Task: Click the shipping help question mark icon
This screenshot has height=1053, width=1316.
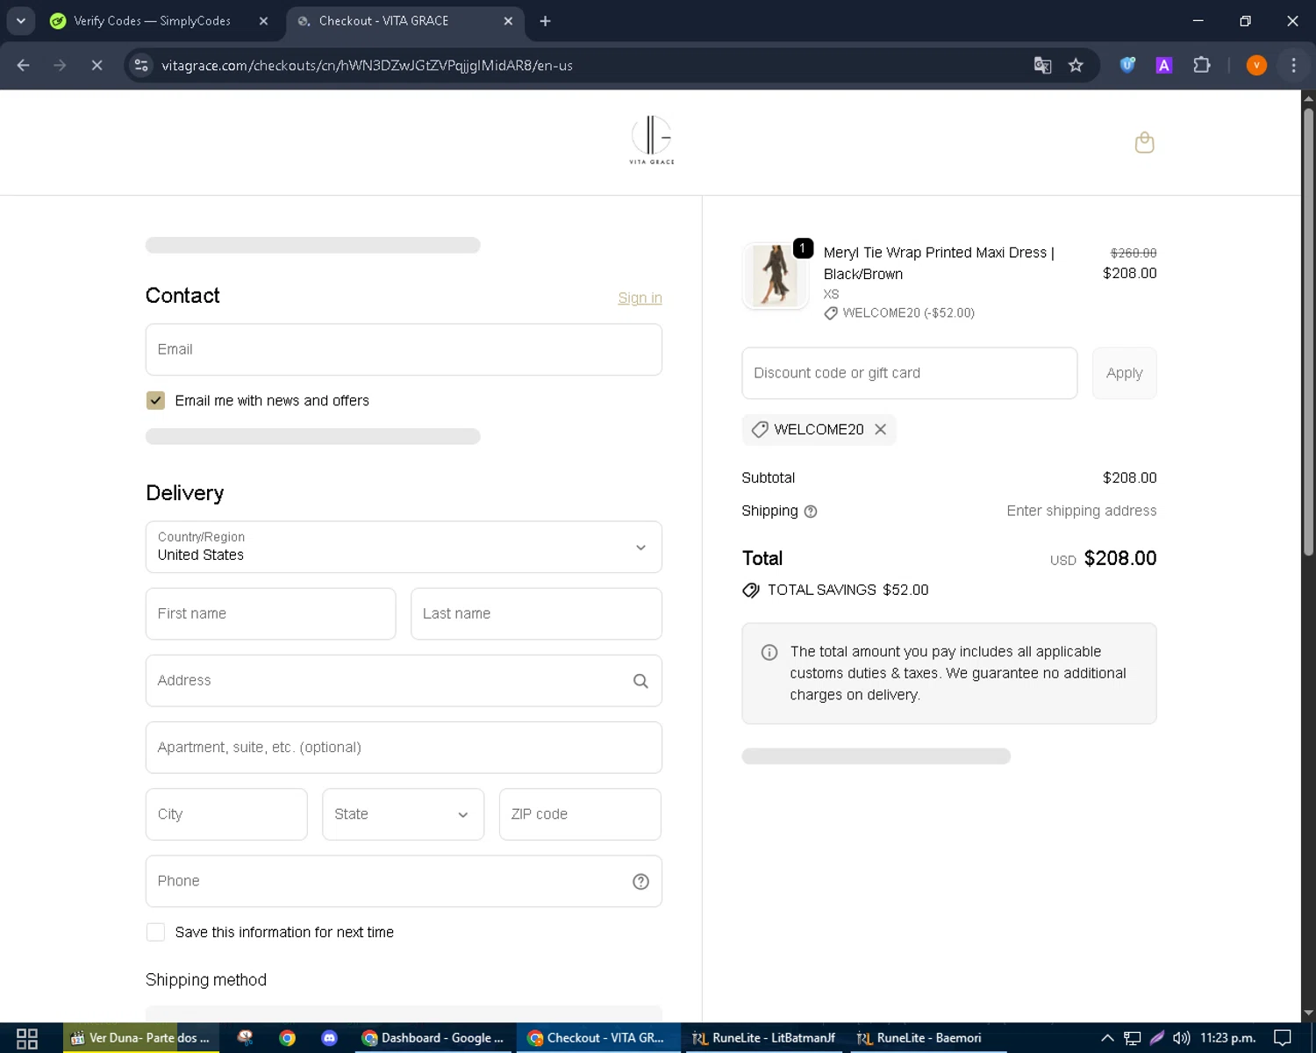Action: coord(811,512)
